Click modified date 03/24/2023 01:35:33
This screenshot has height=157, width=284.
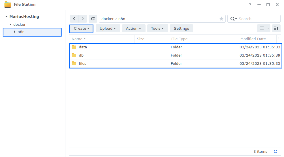260,47
